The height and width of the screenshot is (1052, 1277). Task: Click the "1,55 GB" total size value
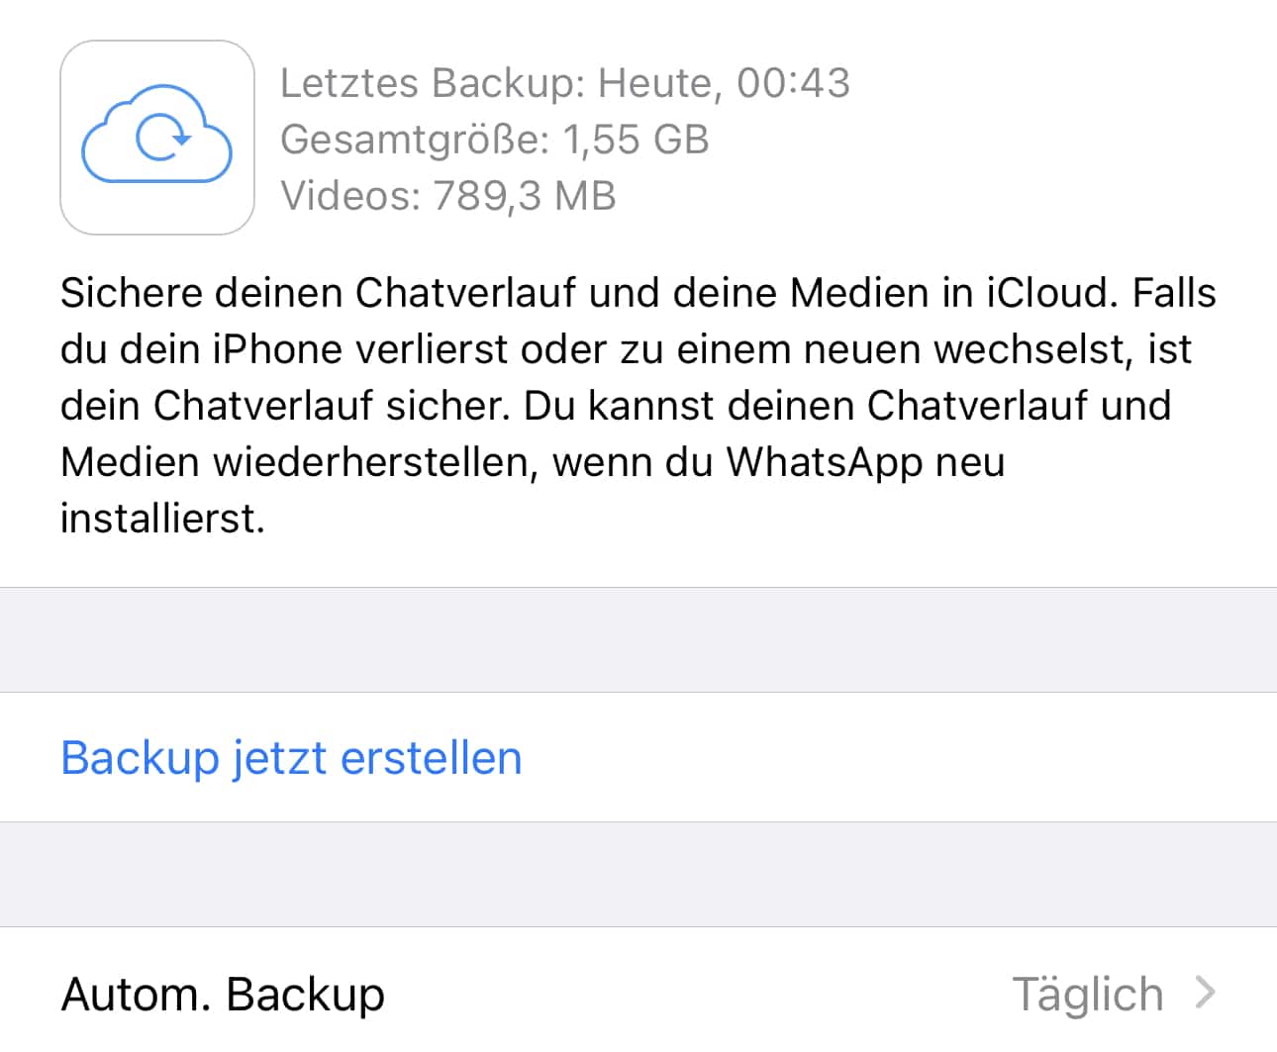(x=636, y=140)
